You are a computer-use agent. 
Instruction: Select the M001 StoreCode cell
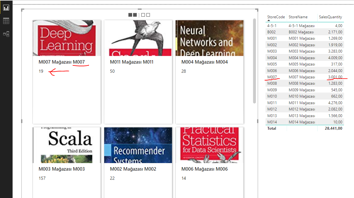[272, 38]
